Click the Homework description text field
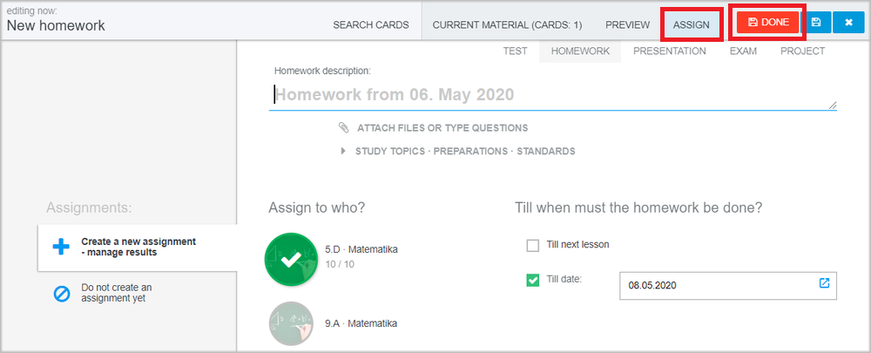The image size is (871, 353). [553, 94]
